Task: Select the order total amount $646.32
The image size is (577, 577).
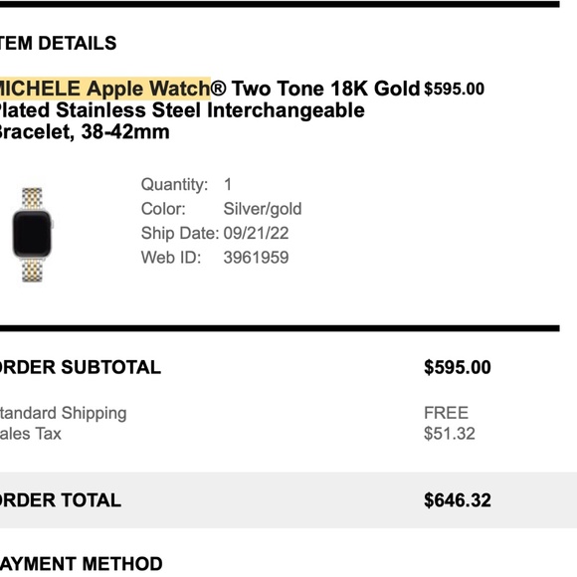Action: tap(458, 500)
